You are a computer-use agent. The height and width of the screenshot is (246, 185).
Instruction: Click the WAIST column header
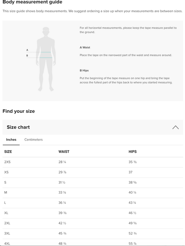(x=64, y=152)
